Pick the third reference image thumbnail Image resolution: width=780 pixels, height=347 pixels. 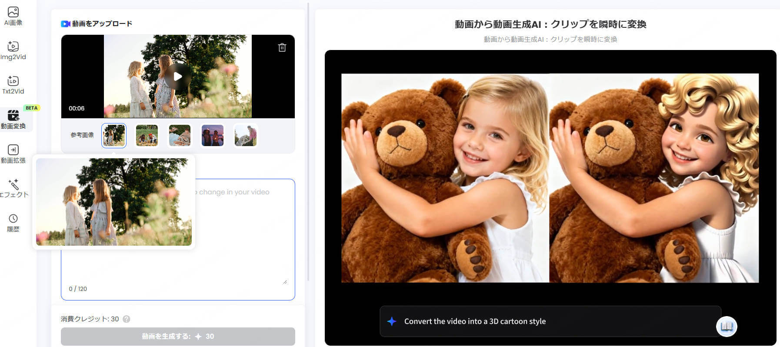pyautogui.click(x=180, y=135)
